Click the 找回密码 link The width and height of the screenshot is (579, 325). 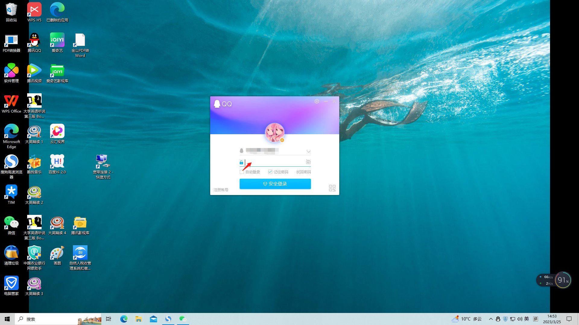pos(303,172)
